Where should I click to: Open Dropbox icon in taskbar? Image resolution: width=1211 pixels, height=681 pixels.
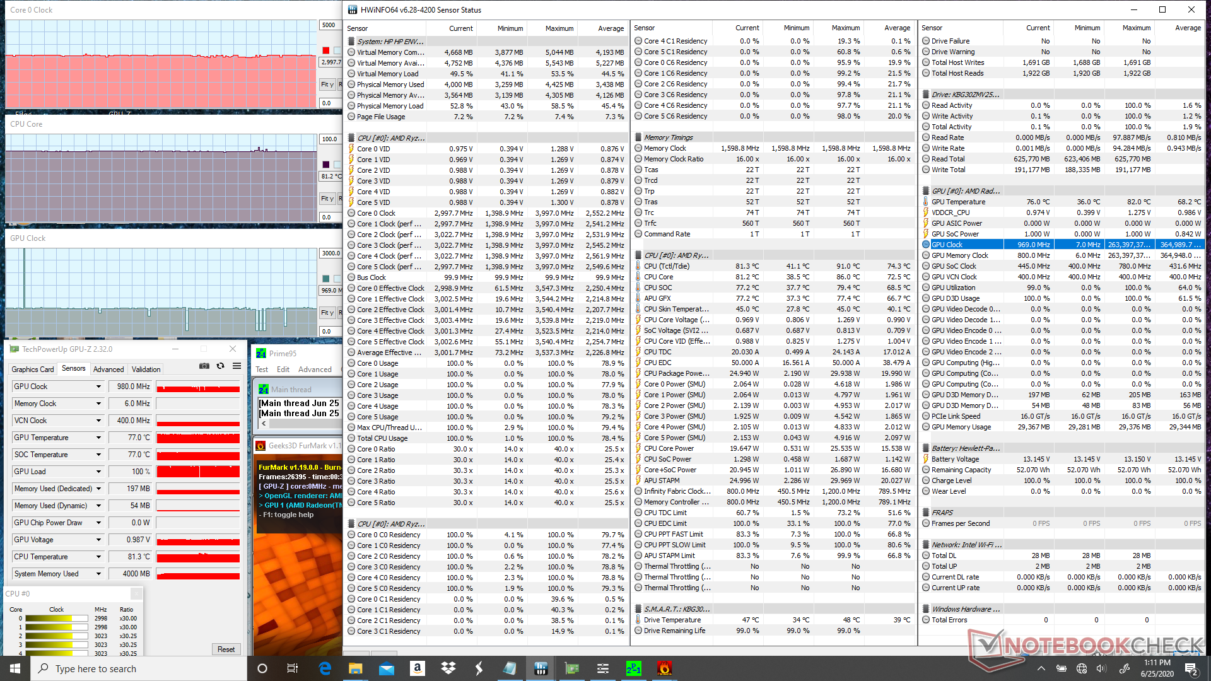(448, 668)
